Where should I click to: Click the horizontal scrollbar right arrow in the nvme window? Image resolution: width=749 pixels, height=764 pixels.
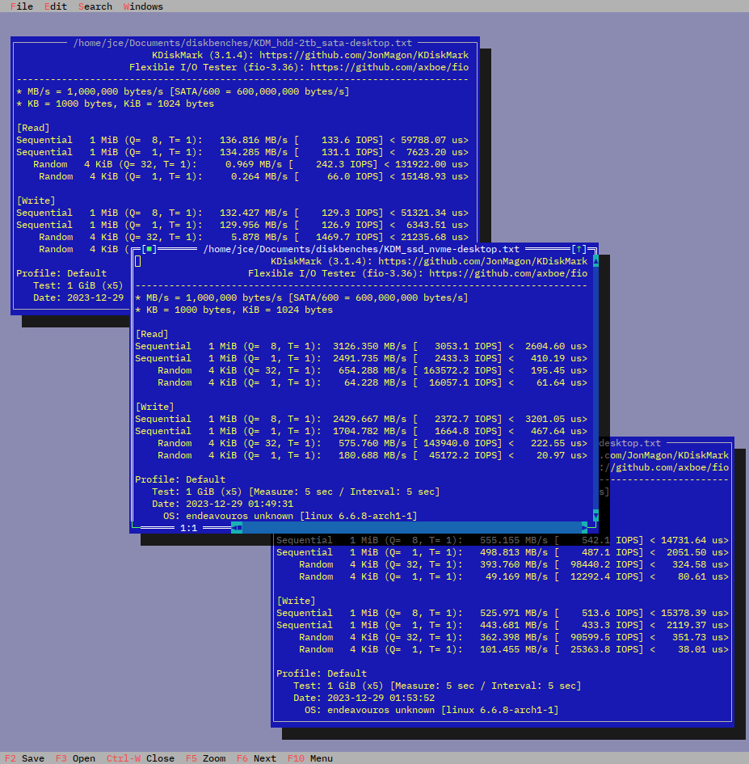click(584, 528)
